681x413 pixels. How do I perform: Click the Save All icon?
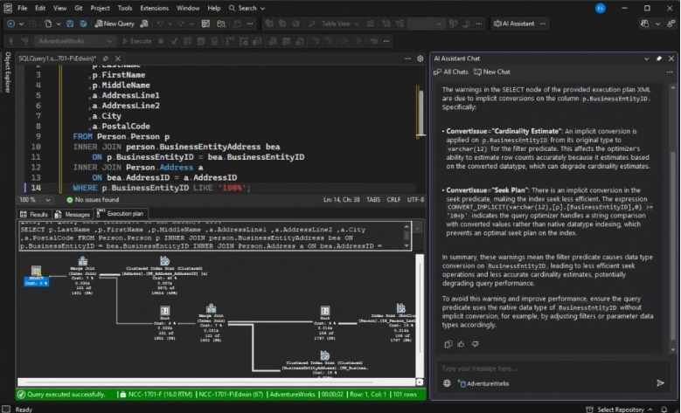[x=83, y=24]
